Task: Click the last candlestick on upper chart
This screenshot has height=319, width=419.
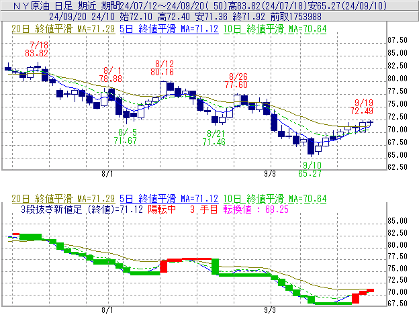Action: coord(370,123)
